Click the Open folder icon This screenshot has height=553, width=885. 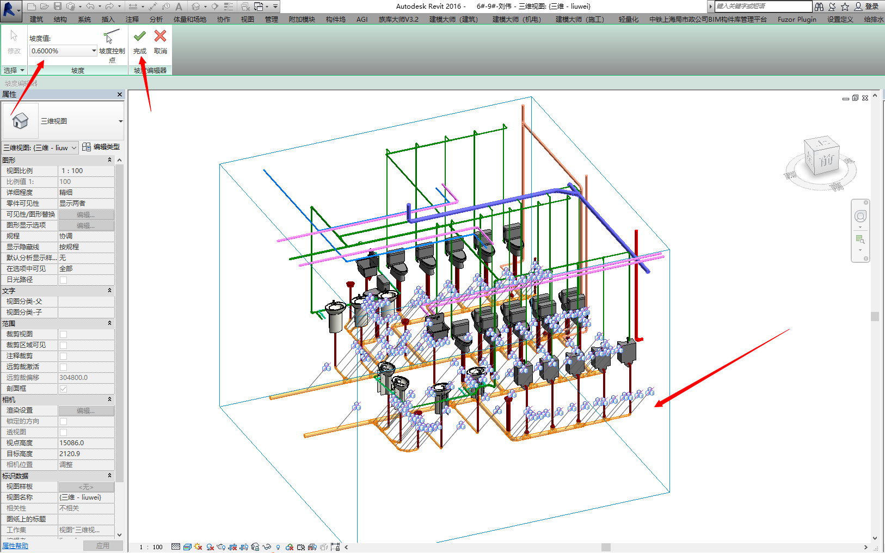45,7
